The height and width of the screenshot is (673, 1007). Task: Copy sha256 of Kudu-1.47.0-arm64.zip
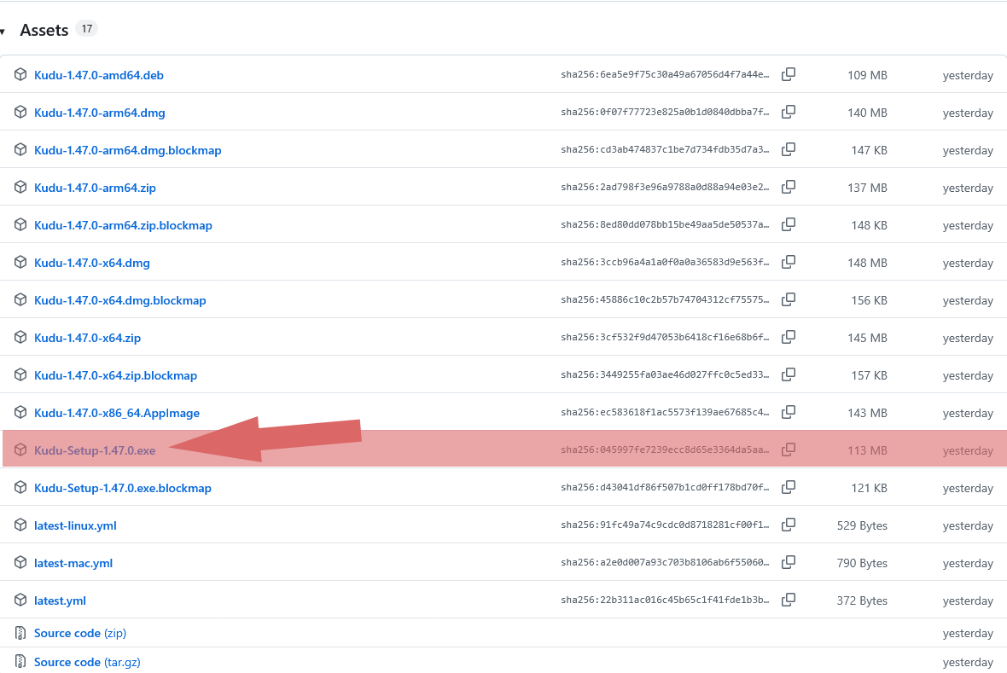pos(789,187)
